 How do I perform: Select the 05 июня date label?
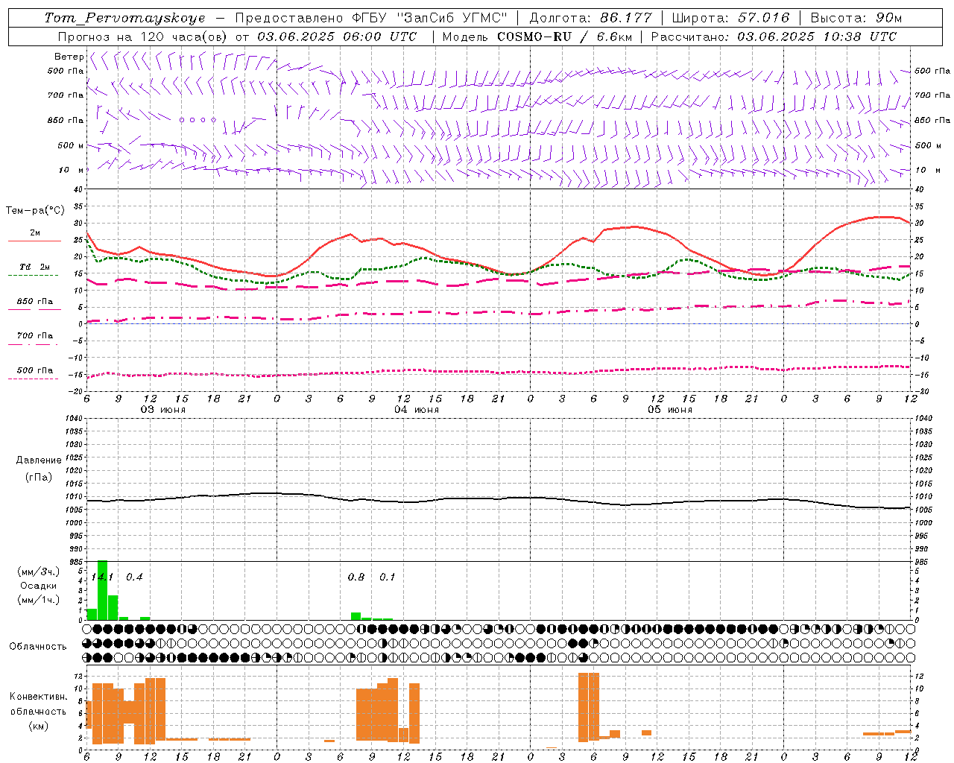pyautogui.click(x=670, y=410)
